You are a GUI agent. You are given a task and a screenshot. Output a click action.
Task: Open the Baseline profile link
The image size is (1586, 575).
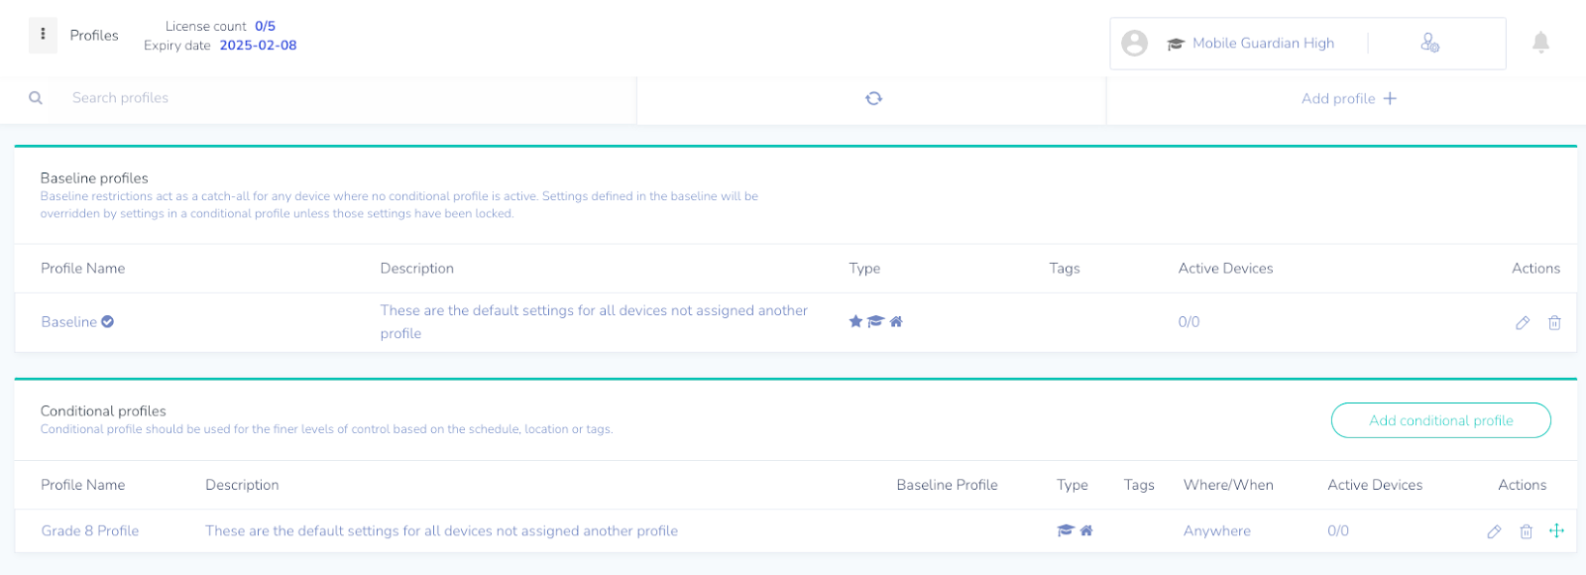pos(68,322)
